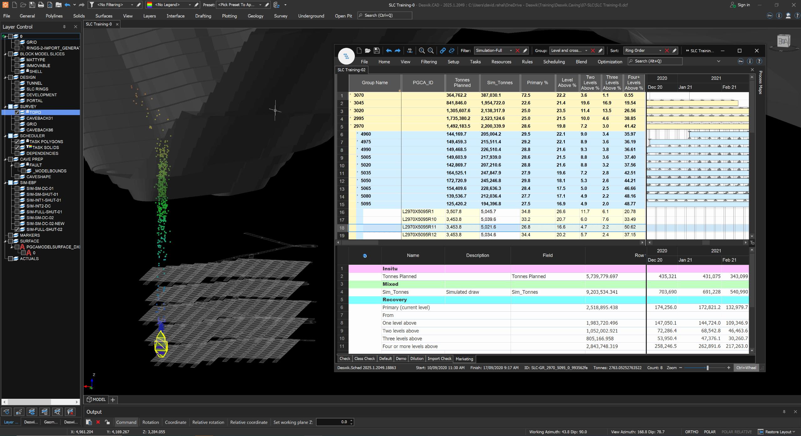Open the Optimization tab in scheduler
The image size is (801, 436).
pyautogui.click(x=610, y=62)
